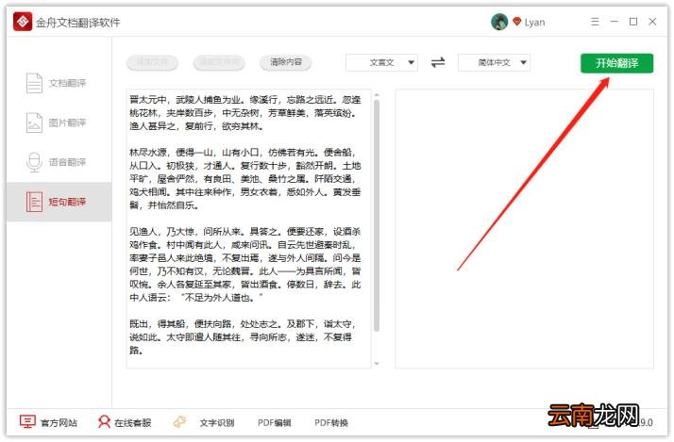Image resolution: width=674 pixels, height=442 pixels.
Task: Switch to 图片翻译 image translation mode
Action: pos(59,123)
